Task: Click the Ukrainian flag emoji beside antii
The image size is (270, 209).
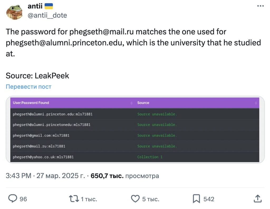Action: point(49,6)
